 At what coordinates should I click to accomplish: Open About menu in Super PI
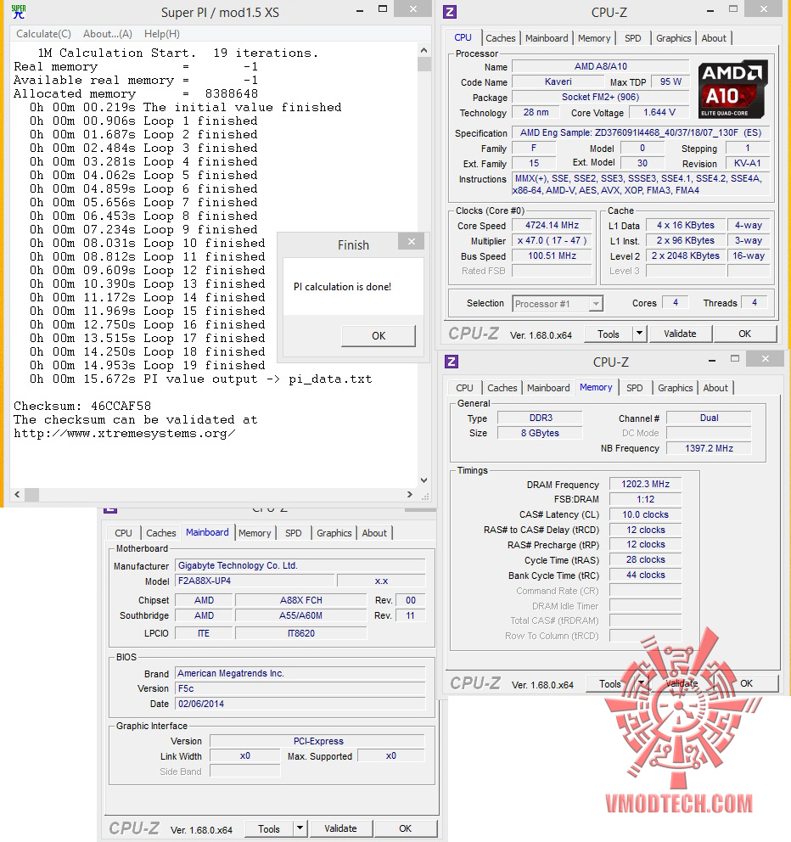(x=108, y=34)
